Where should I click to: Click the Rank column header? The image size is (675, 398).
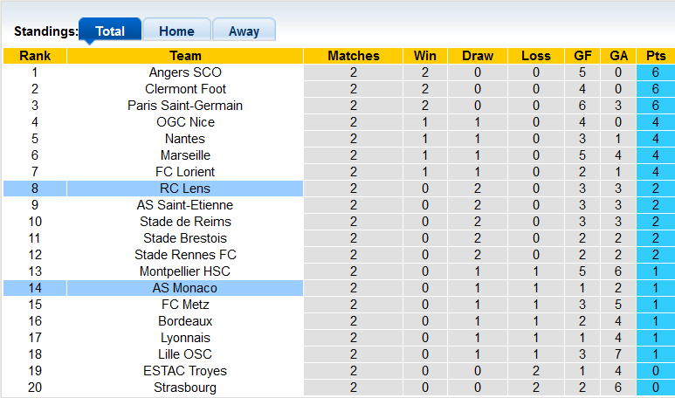pos(34,56)
